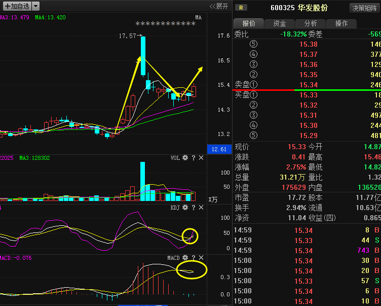Click sell level 2 price 15.35
This screenshot has height=306, width=381.
click(309, 75)
